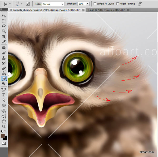Open the black background color swatch
This screenshot has height=157, width=158.
[x=6, y=139]
